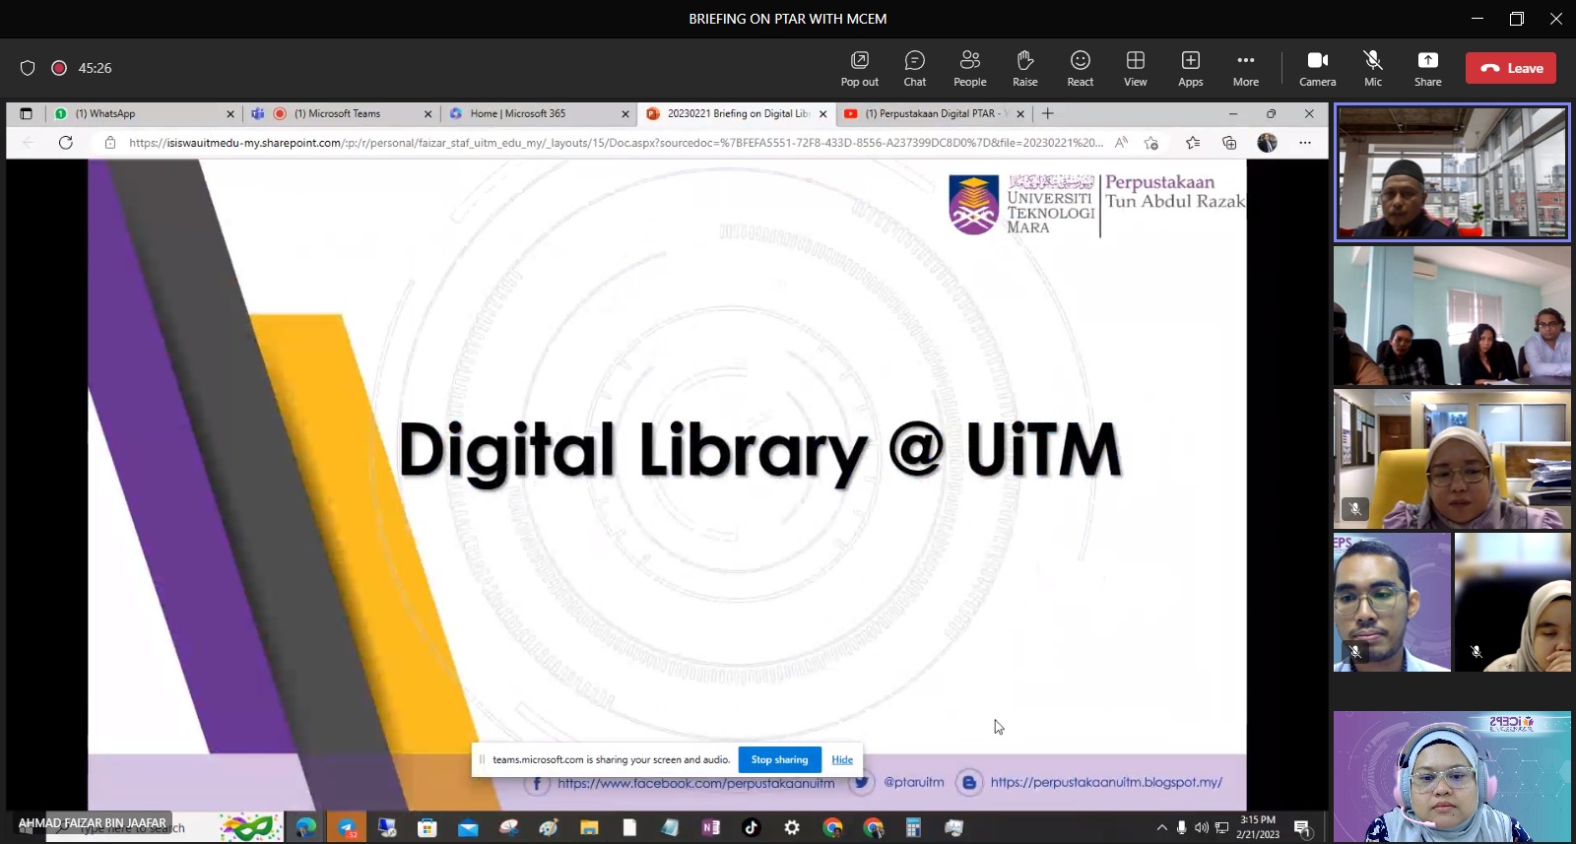
Task: Unmute the Mic in Teams toolbar
Action: point(1372,68)
